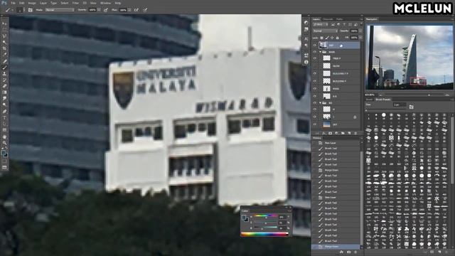Toggle pressure for size in the options bar

click(145, 10)
